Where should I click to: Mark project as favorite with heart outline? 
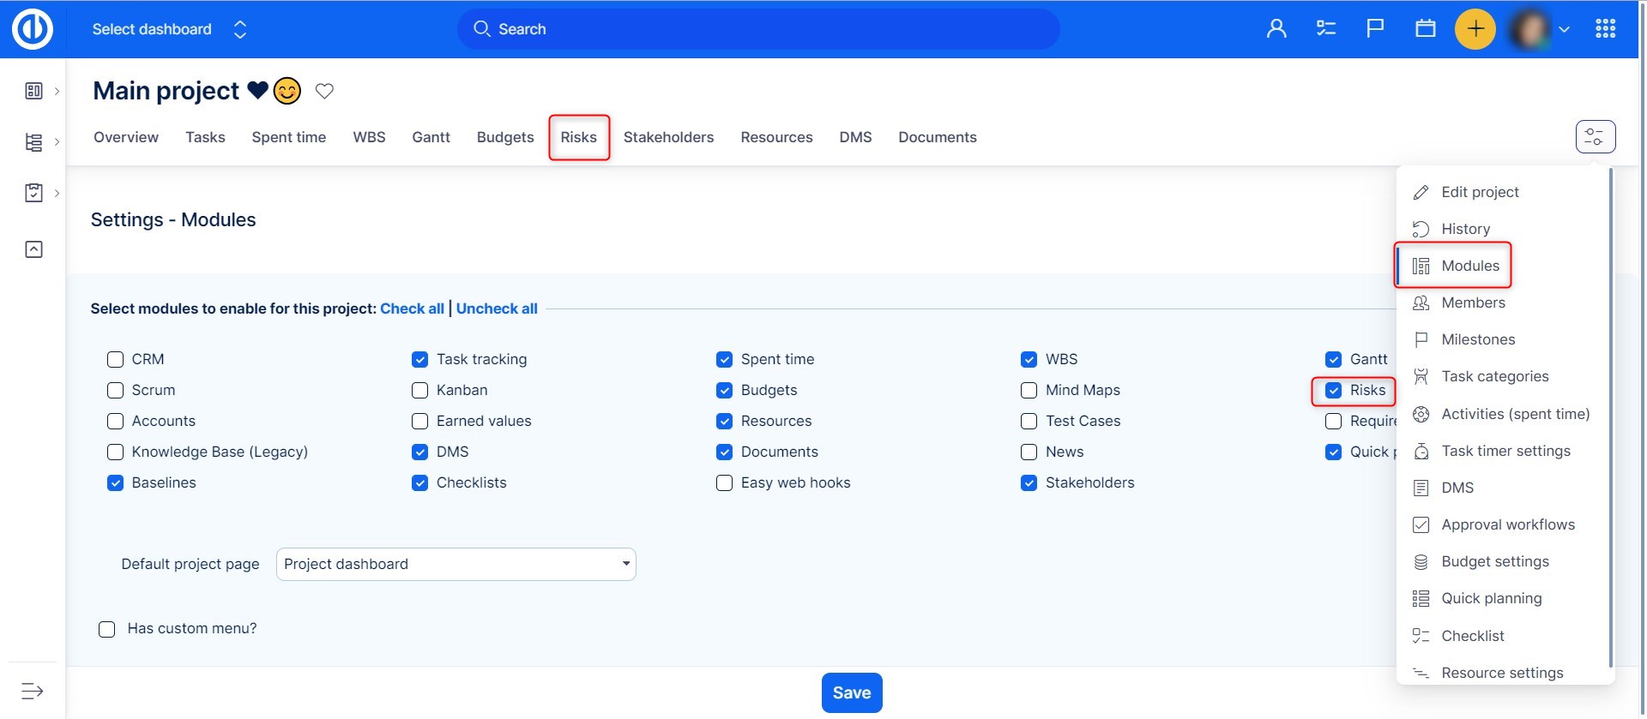(x=324, y=91)
